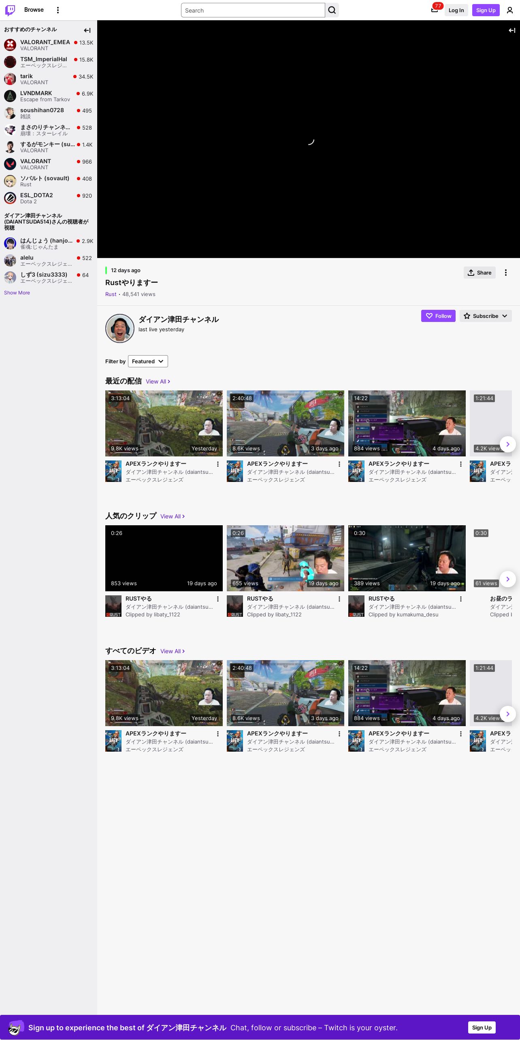Collapse the recommended channels sidebar
Viewport: 520px width, 1040px height.
tap(87, 30)
